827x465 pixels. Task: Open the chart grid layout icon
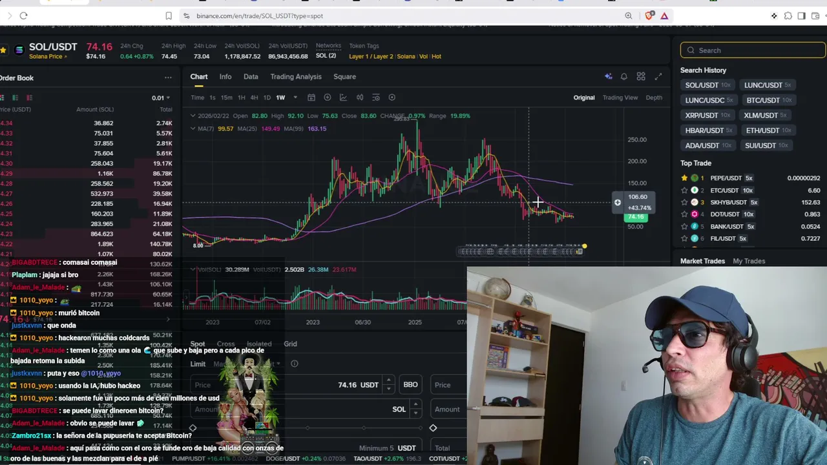[x=641, y=77]
